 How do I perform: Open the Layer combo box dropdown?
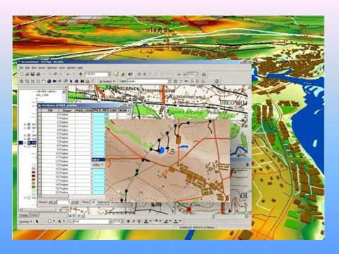pyautogui.click(x=169, y=81)
